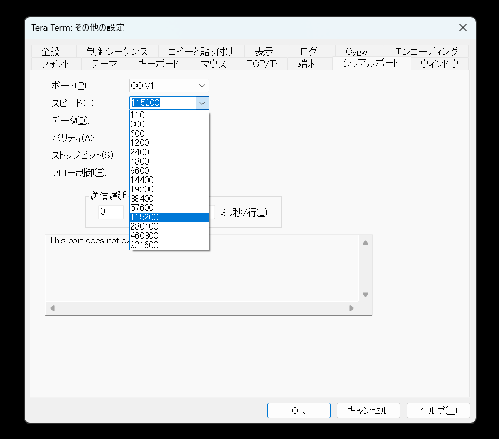Screen dimensions: 499x439
Task: Choose 38400 from the dropdown list
Action: pos(169,199)
